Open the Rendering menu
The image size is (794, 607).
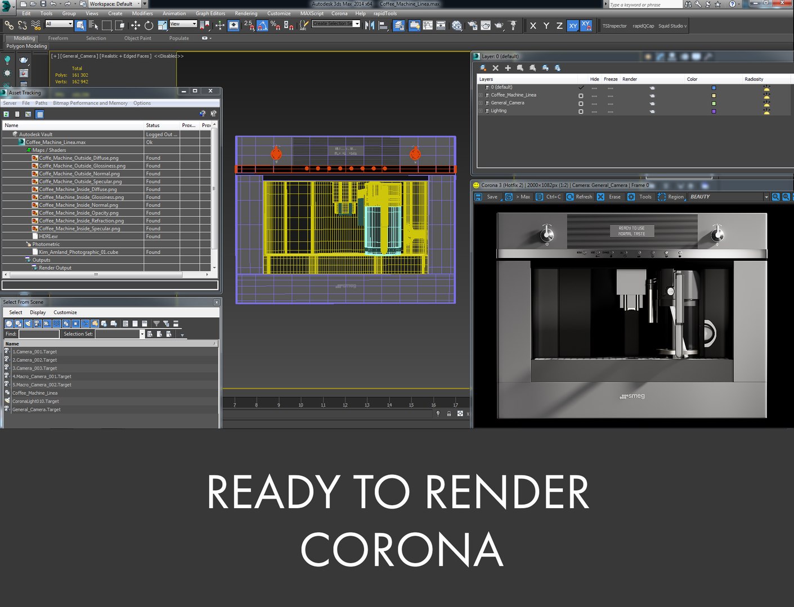[x=246, y=13]
